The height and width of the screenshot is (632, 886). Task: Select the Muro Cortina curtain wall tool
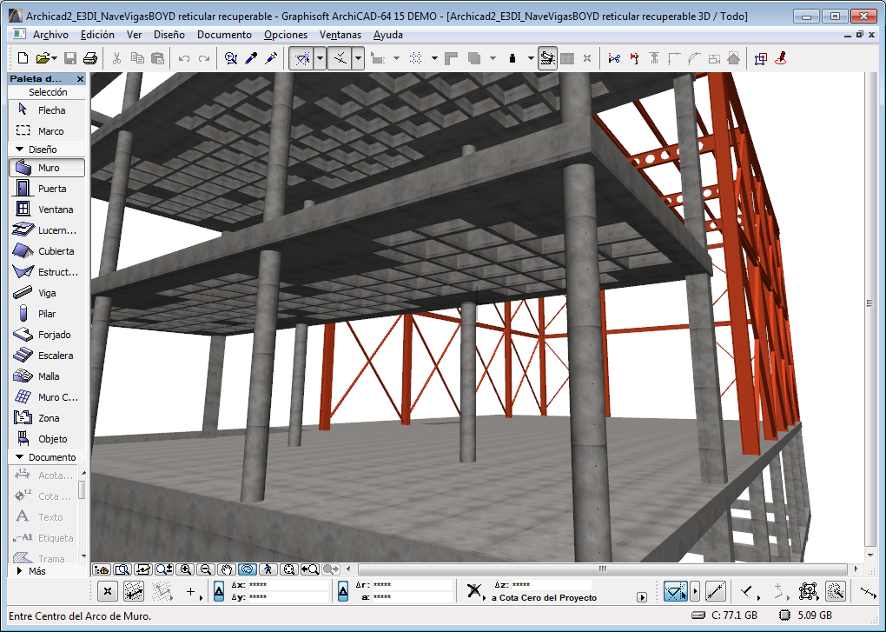(x=47, y=397)
